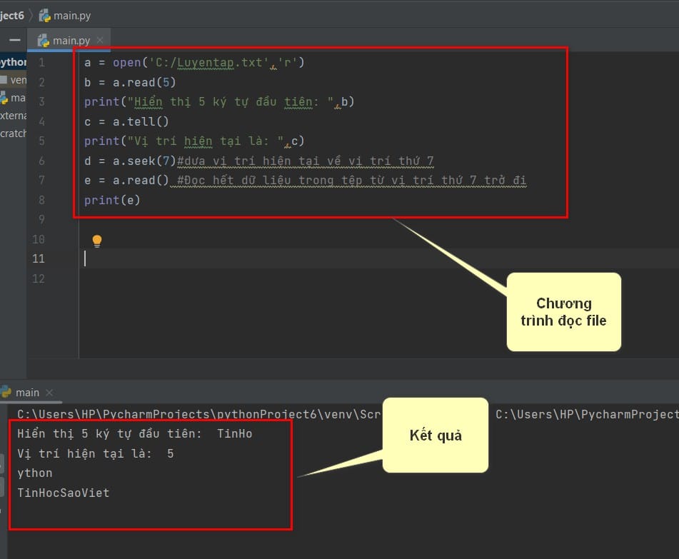This screenshot has width=679, height=559.
Task: Open the main run console tab
Action: point(27,392)
